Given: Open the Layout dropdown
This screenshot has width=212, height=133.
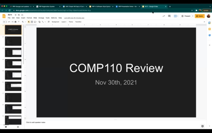Looking at the screenshot, I should click(x=64, y=22).
